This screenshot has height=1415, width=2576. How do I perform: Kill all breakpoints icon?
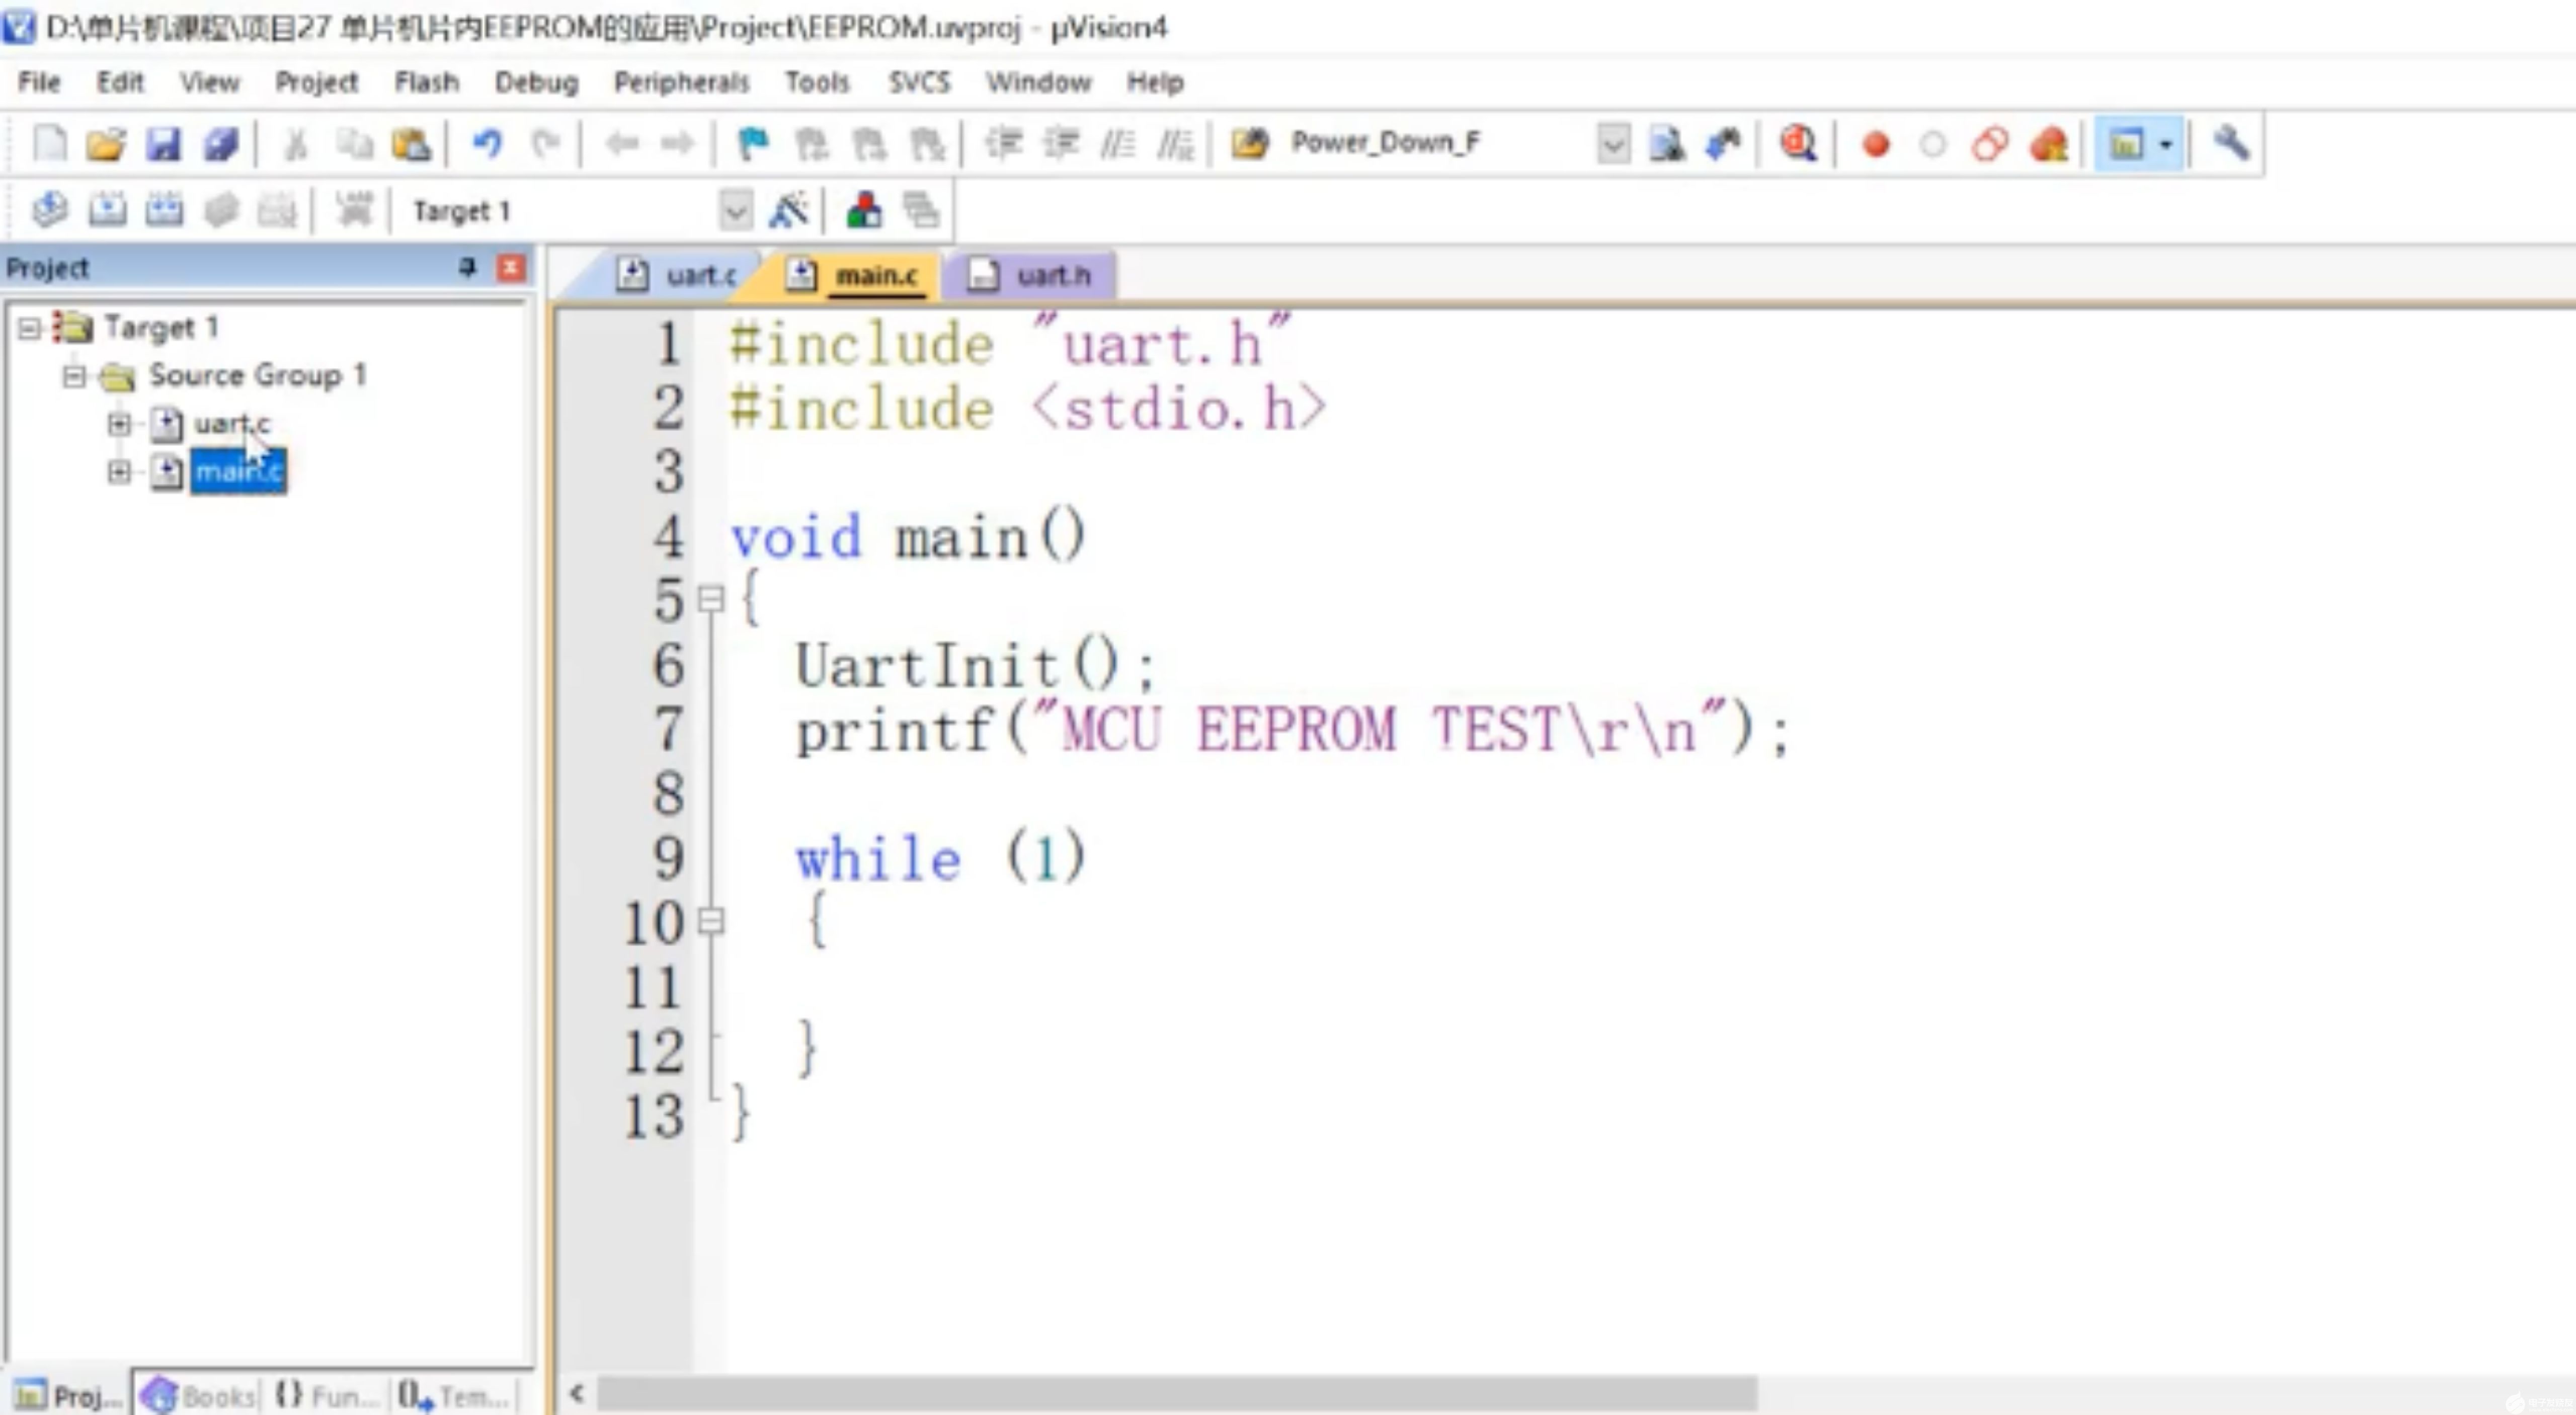[2049, 144]
